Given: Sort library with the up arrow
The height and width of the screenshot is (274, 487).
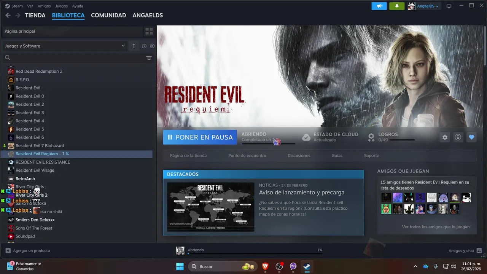Looking at the screenshot, I should coord(134,46).
